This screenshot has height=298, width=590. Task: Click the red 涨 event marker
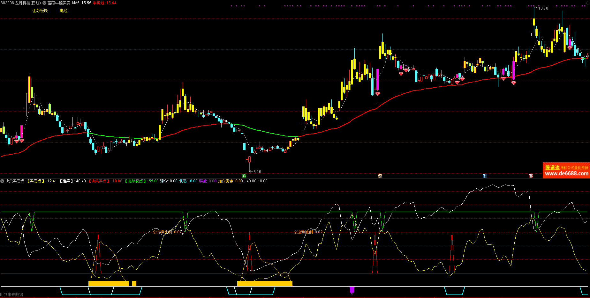(531, 176)
